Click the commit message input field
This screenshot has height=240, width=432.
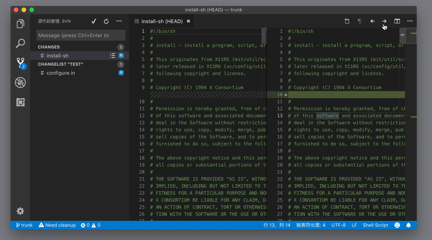81,35
